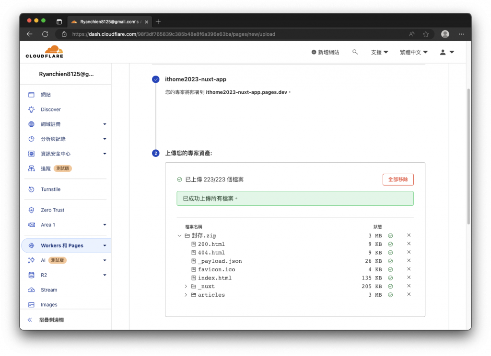
Task: Bookmark page with the star icon
Action: pos(426,34)
